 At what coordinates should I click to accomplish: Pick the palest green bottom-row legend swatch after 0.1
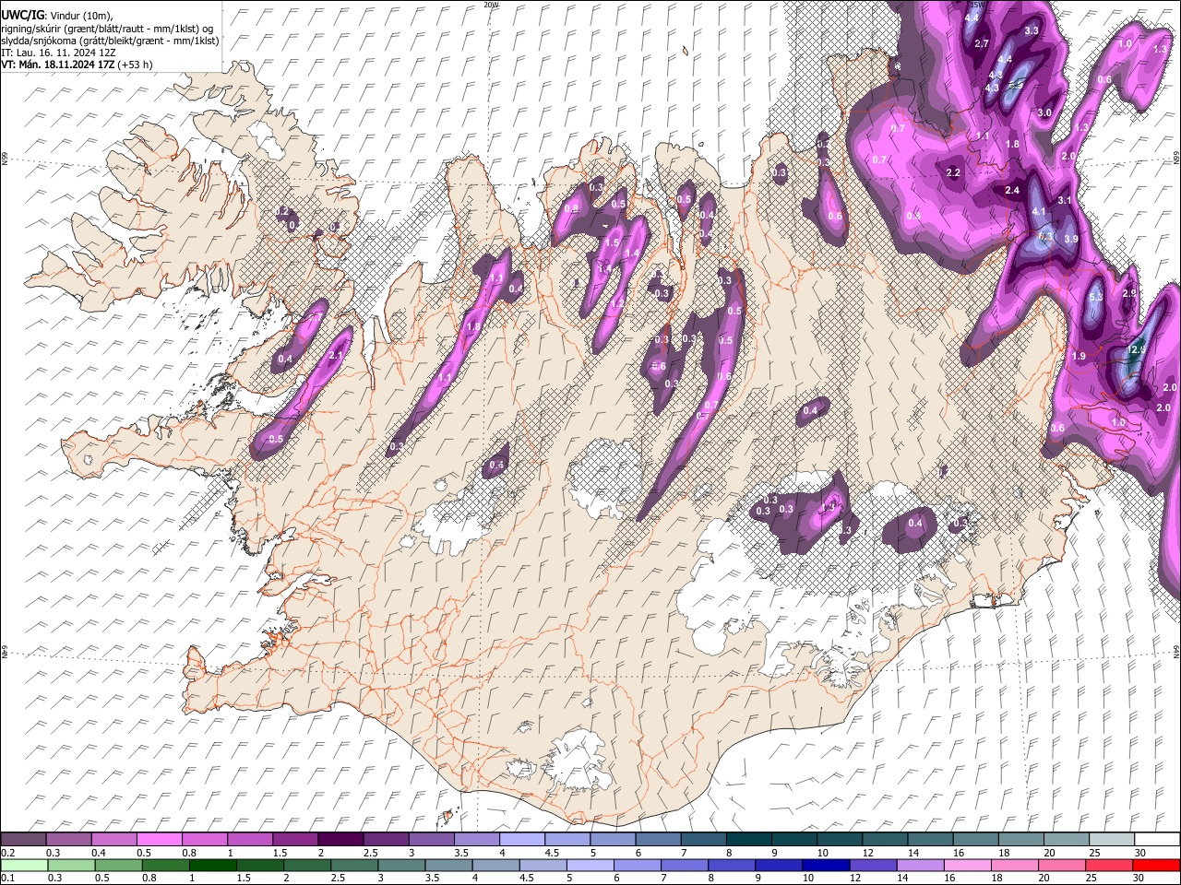click(23, 865)
